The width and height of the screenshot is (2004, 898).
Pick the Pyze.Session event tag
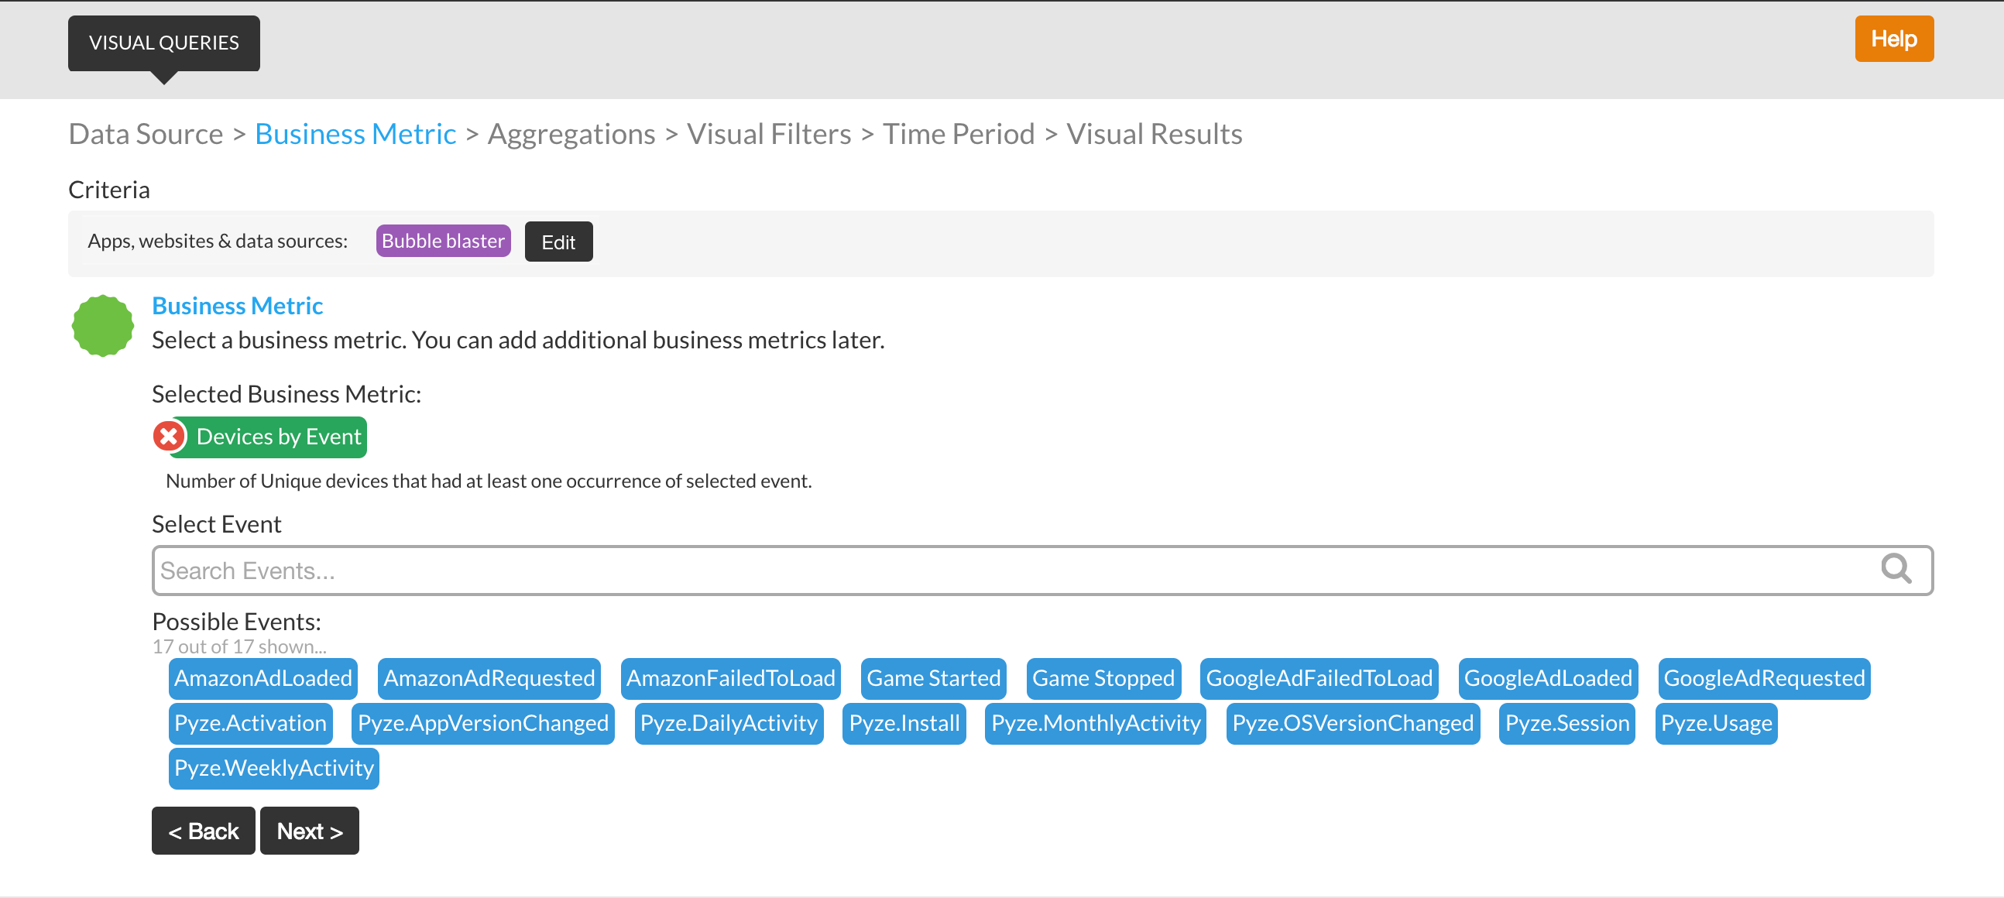click(x=1566, y=723)
